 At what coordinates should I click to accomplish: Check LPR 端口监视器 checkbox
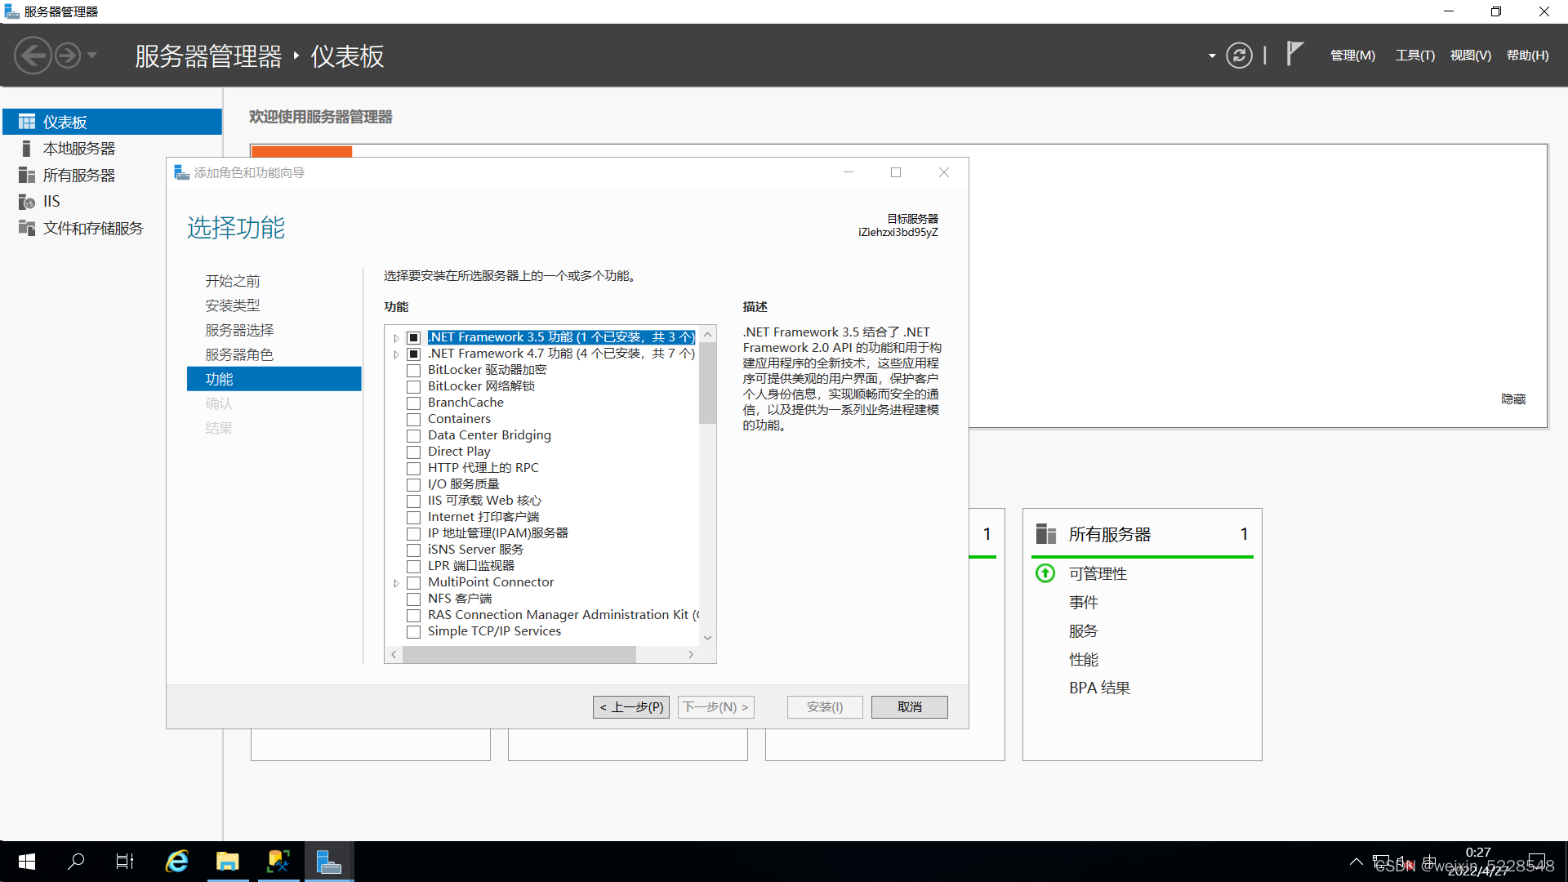coord(414,567)
